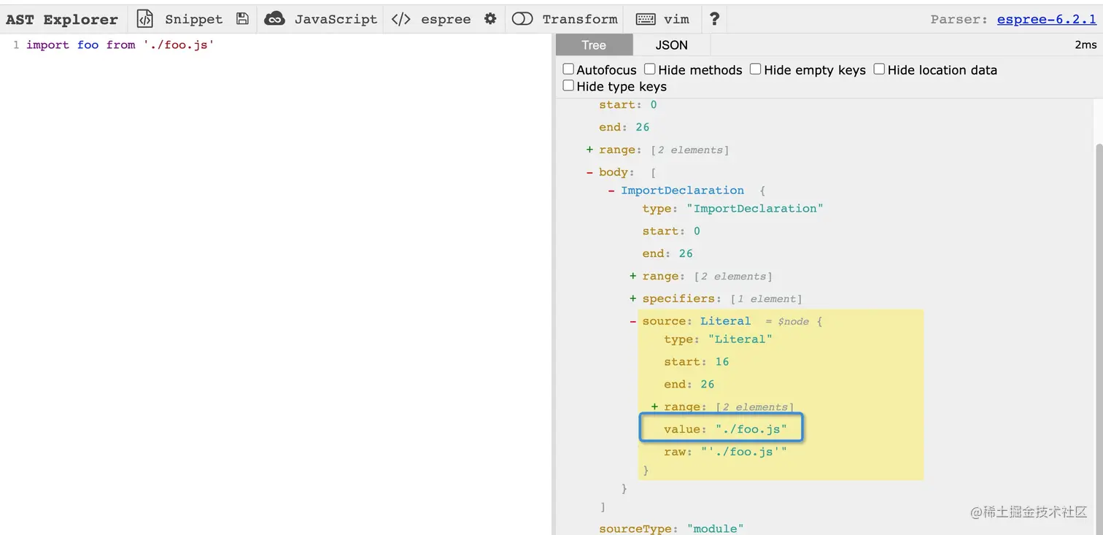The width and height of the screenshot is (1103, 535).
Task: Click the Snippet file-code icon
Action: [145, 19]
